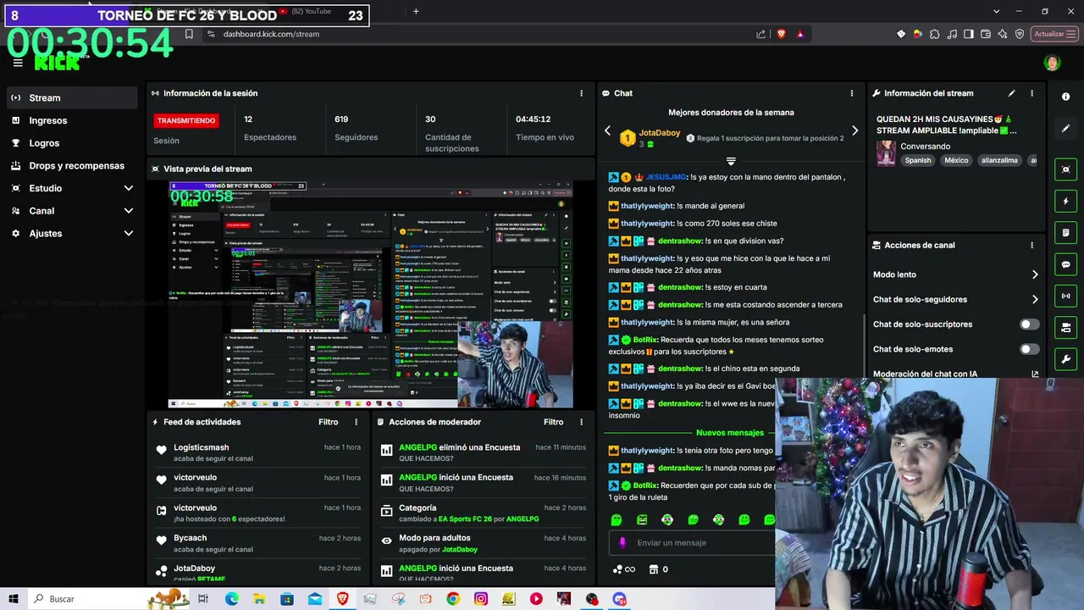This screenshot has width=1084, height=610.
Task: Click the purple microphone icon in chat input
Action: (622, 543)
